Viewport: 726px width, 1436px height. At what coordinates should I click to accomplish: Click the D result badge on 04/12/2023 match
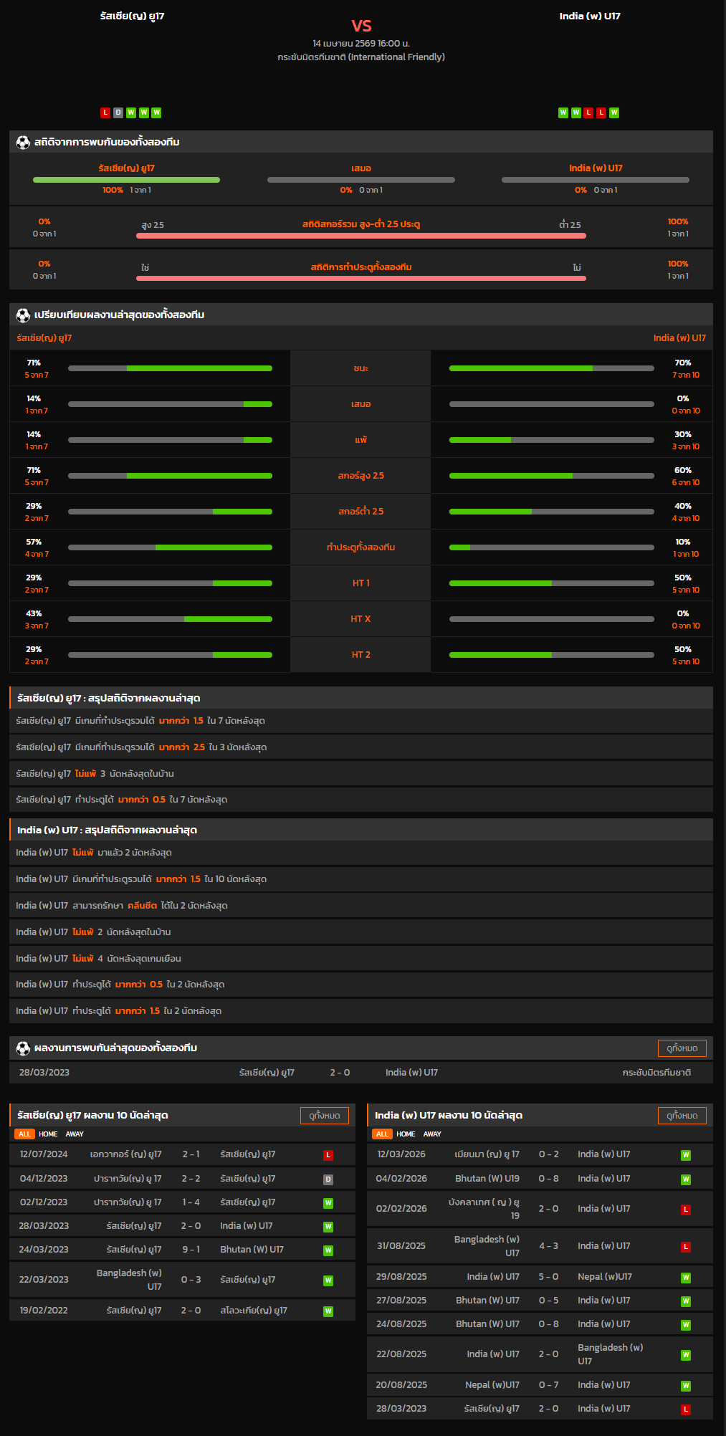pos(328,1179)
